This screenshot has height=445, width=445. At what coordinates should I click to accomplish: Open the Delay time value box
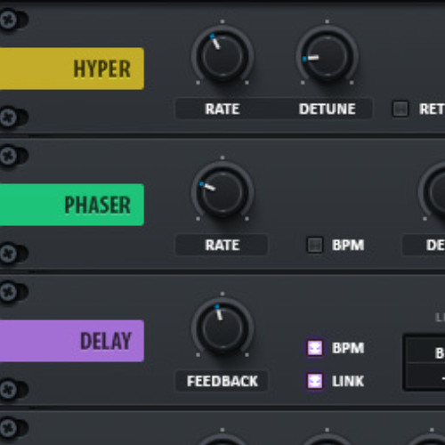[x=425, y=362]
